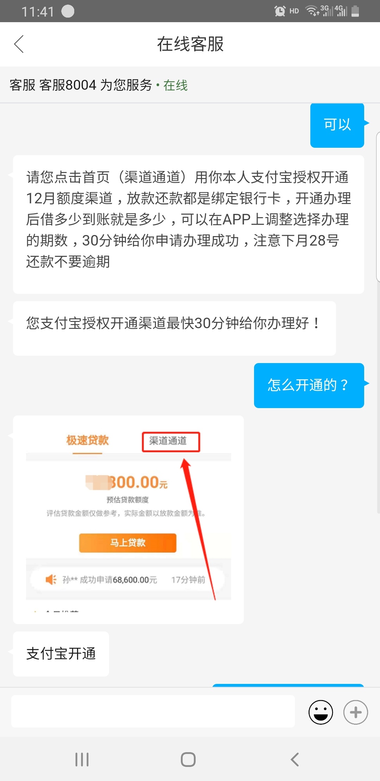This screenshot has height=781, width=380.
Task: Tap the 支付宝开通 reply bubble
Action: (x=61, y=654)
